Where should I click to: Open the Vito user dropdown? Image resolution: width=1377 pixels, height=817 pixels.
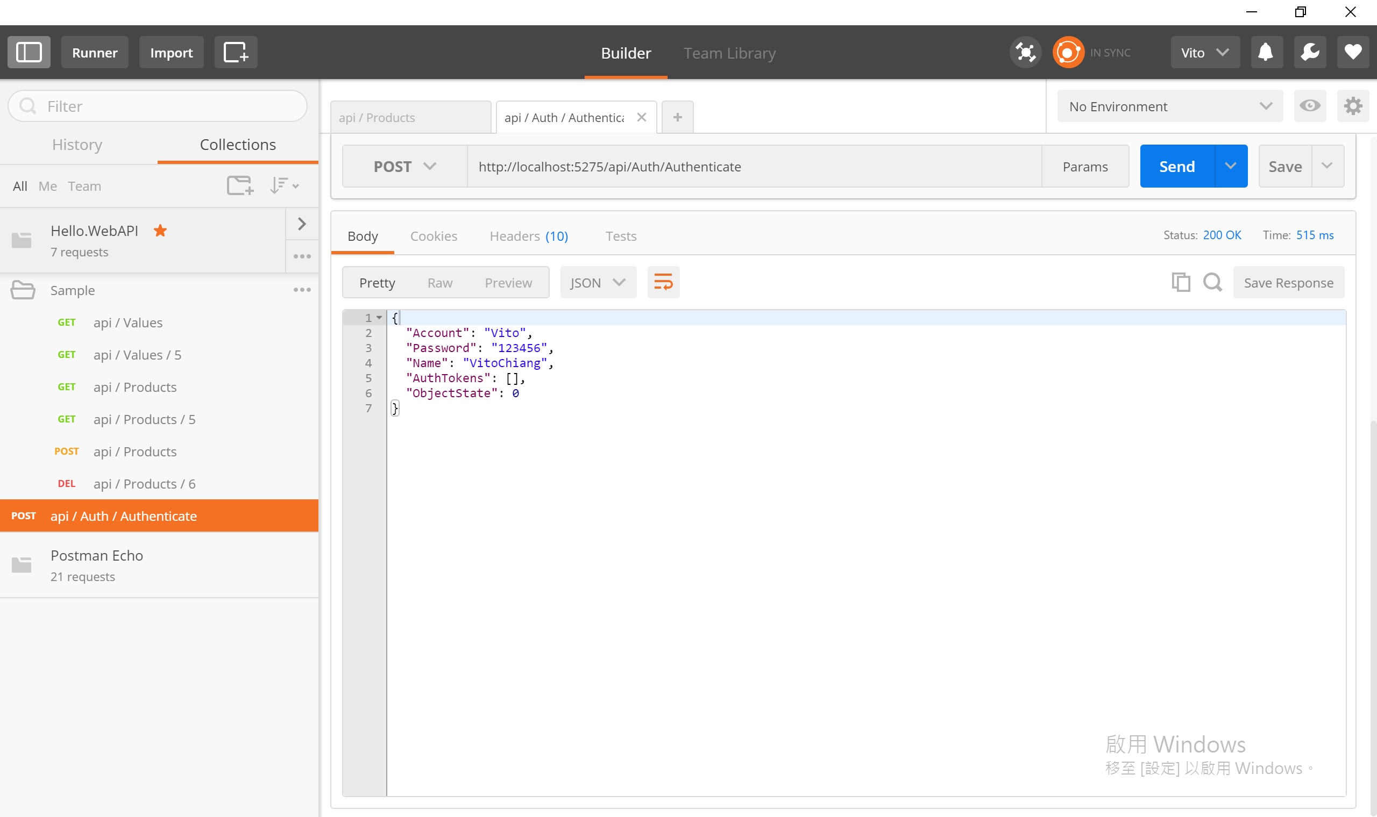(1205, 52)
